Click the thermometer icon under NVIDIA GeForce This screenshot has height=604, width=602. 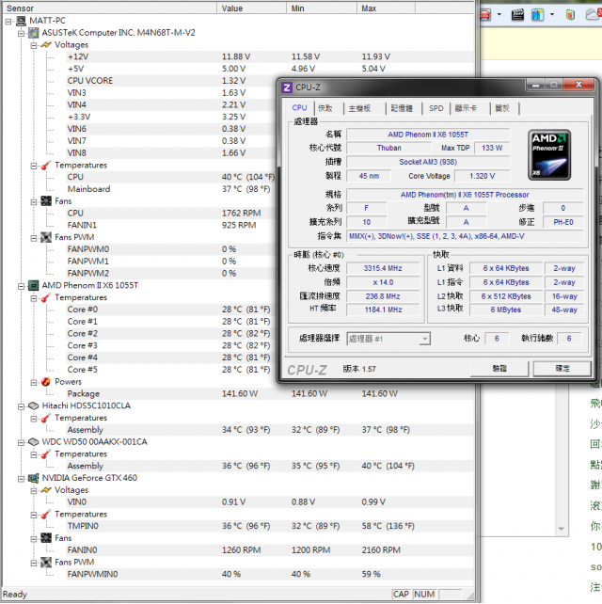pos(46,515)
